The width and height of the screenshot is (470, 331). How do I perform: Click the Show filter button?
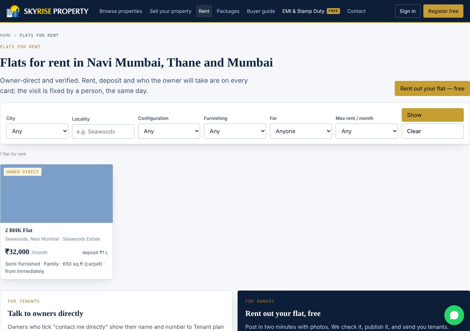coord(433,115)
